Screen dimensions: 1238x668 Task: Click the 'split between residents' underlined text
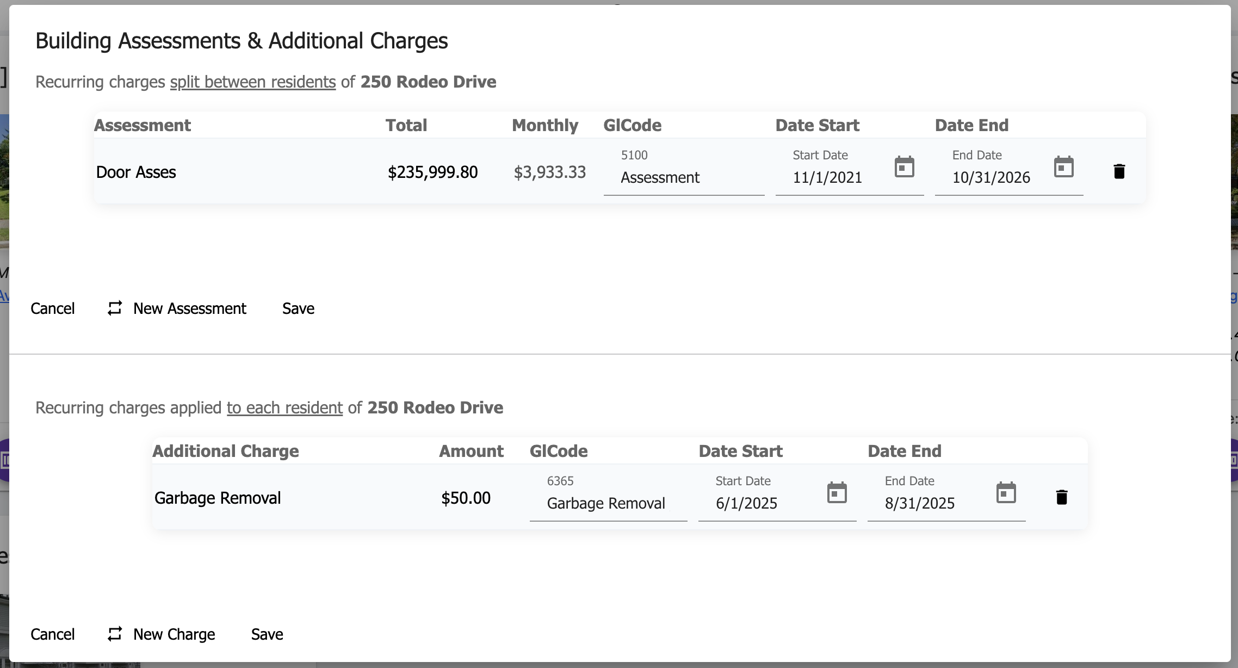click(x=253, y=82)
